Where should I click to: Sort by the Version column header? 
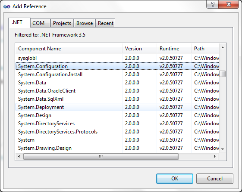pyautogui.click(x=139, y=49)
